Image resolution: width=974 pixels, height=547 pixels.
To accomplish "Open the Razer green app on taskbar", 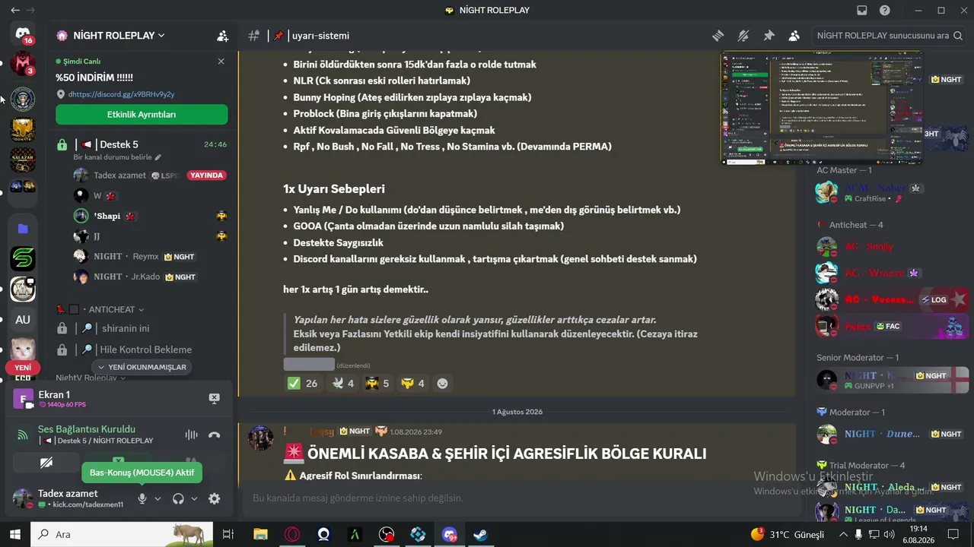I will point(355,534).
